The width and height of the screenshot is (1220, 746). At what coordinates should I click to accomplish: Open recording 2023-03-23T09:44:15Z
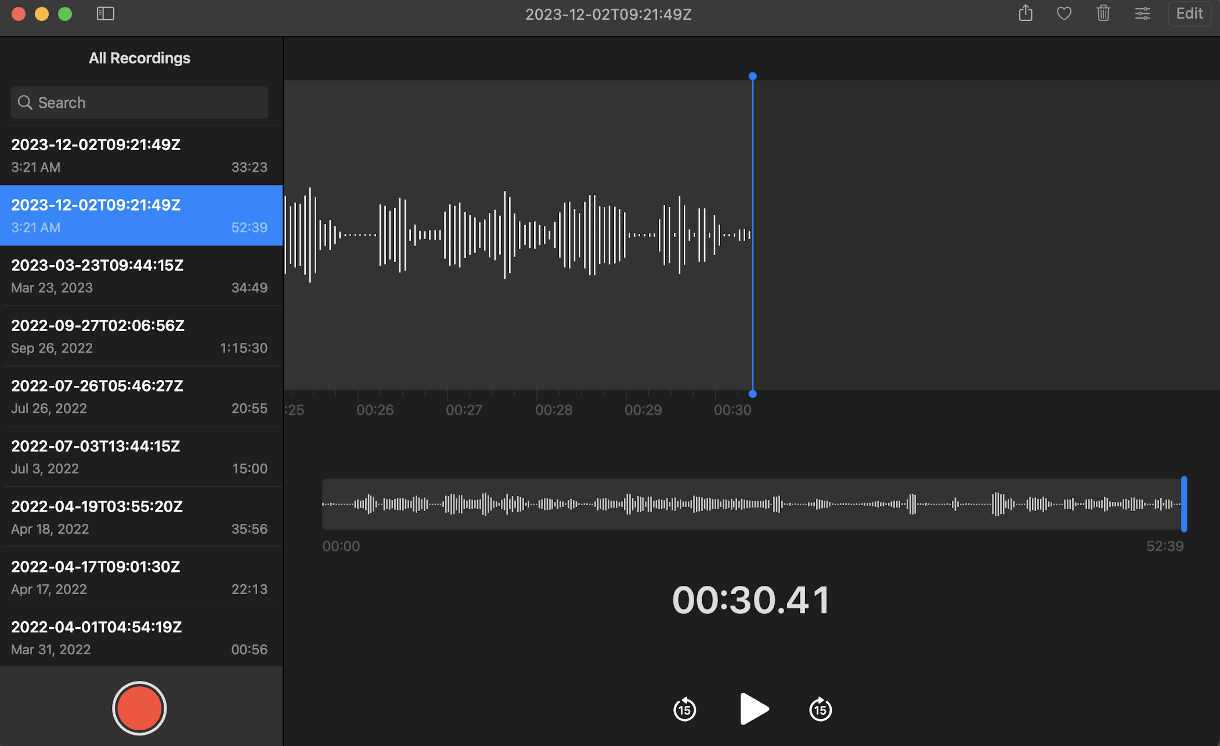point(139,276)
